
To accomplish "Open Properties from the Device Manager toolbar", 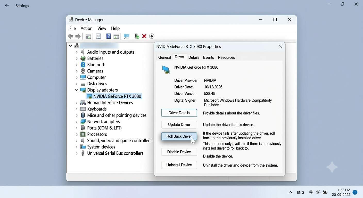I will [98, 36].
